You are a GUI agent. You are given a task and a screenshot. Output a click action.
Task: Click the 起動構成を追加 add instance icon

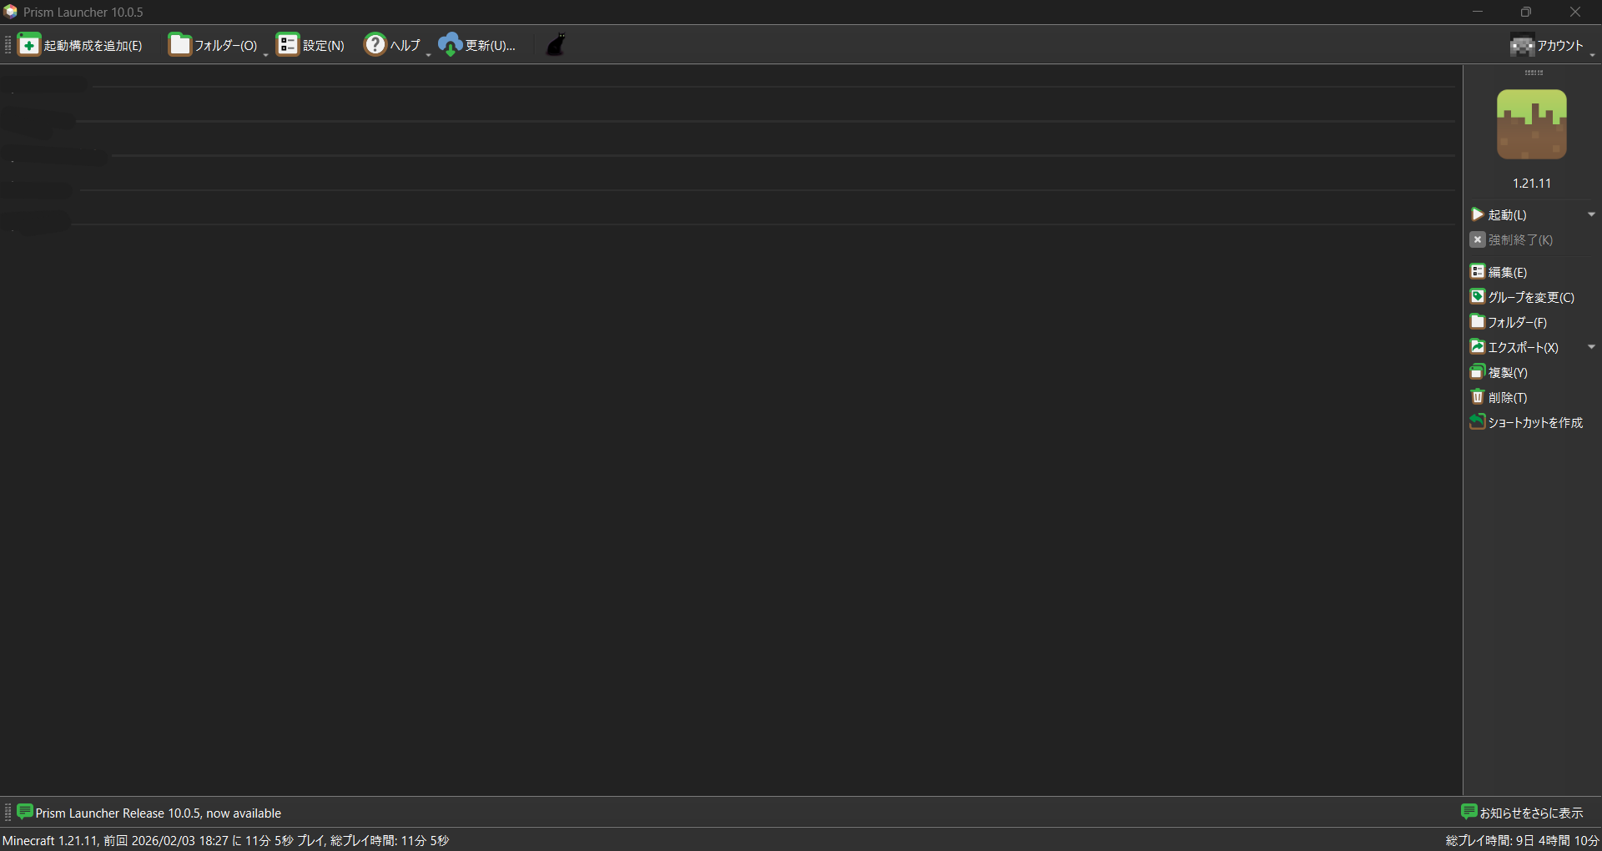coord(29,44)
